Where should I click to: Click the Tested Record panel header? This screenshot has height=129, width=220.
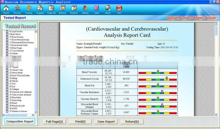(20, 26)
